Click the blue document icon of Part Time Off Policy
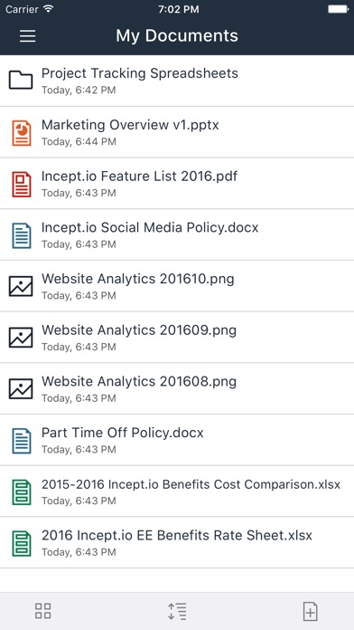 (x=22, y=441)
